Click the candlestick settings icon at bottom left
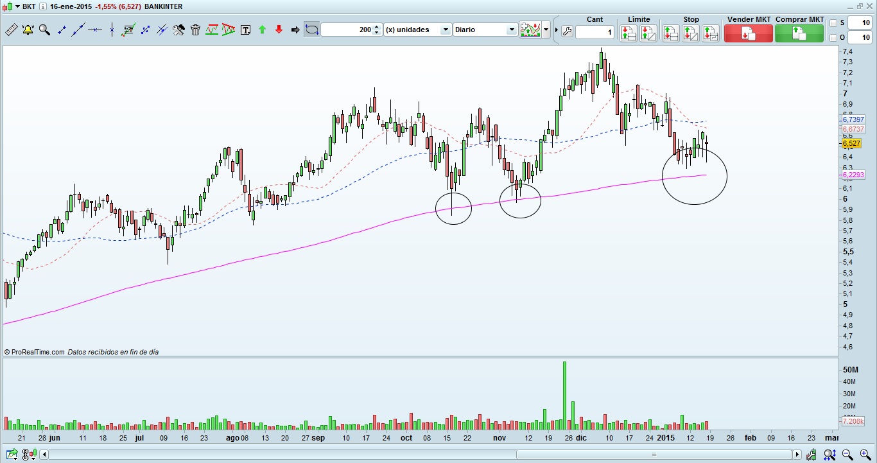The width and height of the screenshot is (877, 463). click(x=28, y=455)
